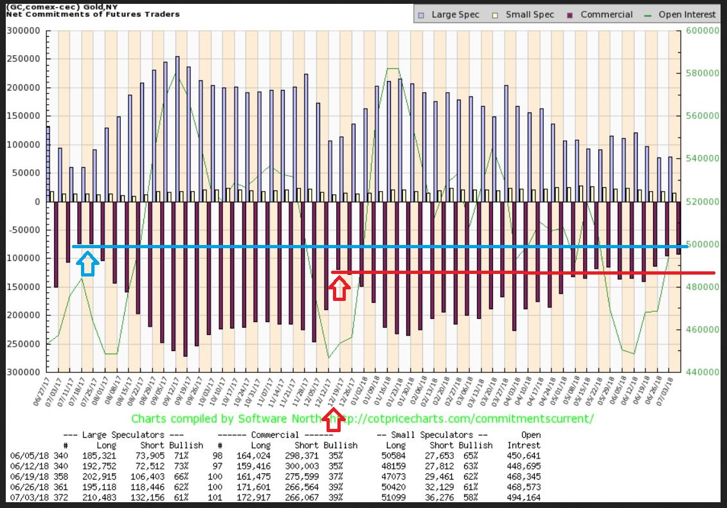This screenshot has height=508, width=727.
Task: Click Small Spec short value 36,276
Action: [440, 497]
